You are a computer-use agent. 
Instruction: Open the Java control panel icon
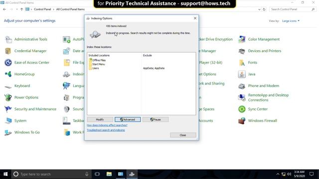click(242, 74)
